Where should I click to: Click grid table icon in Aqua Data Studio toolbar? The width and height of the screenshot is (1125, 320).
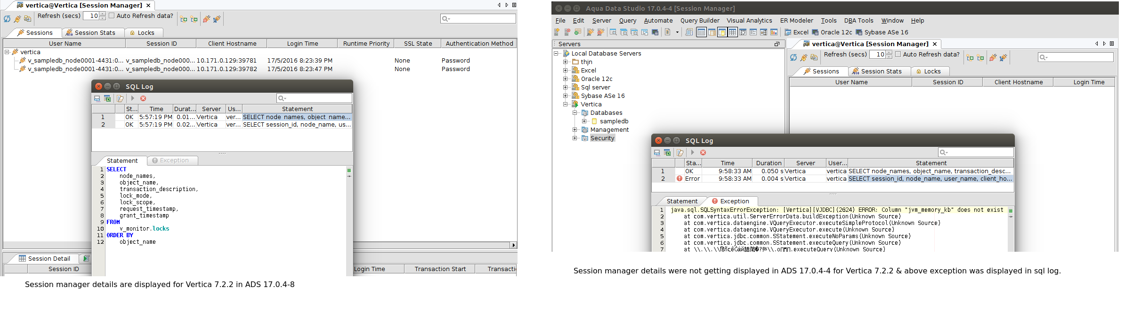click(732, 32)
